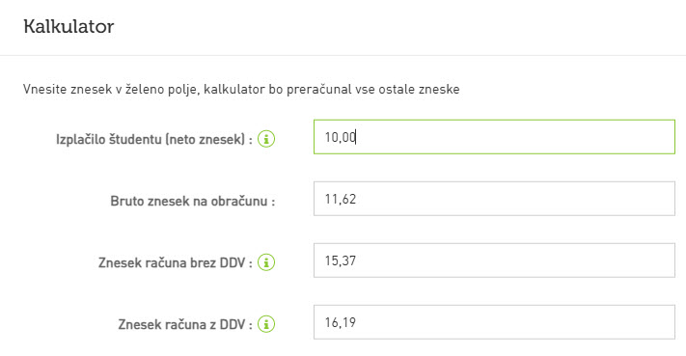Click info icon next to Znesek računa z DDV
The height and width of the screenshot is (356, 686).
266,324
